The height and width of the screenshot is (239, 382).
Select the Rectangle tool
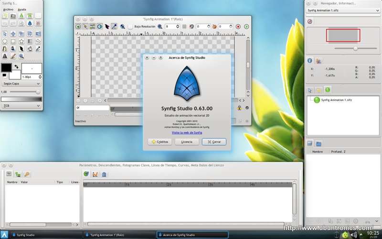pos(13,41)
